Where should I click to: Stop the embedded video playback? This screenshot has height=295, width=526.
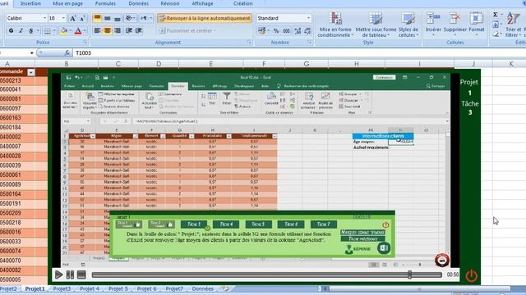81,275
